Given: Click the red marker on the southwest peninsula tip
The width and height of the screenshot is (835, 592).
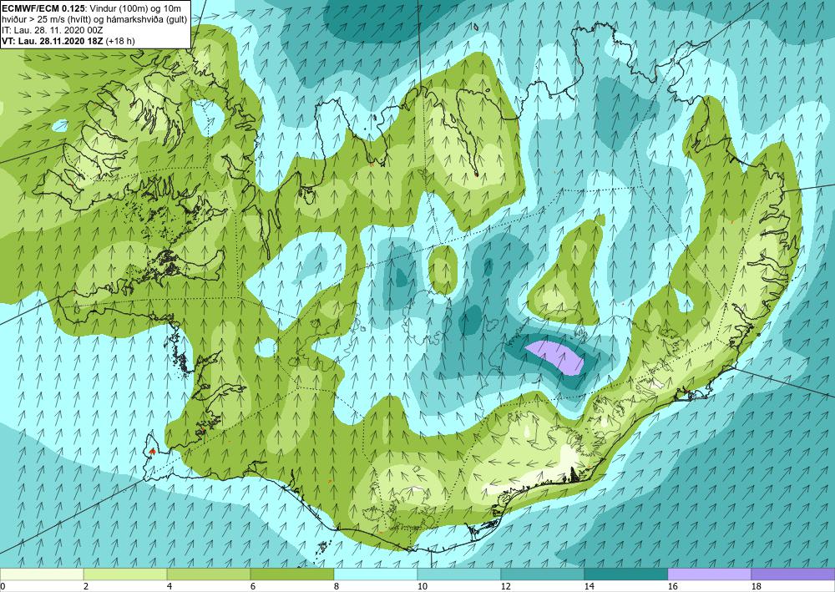Looking at the screenshot, I should coord(152,451).
